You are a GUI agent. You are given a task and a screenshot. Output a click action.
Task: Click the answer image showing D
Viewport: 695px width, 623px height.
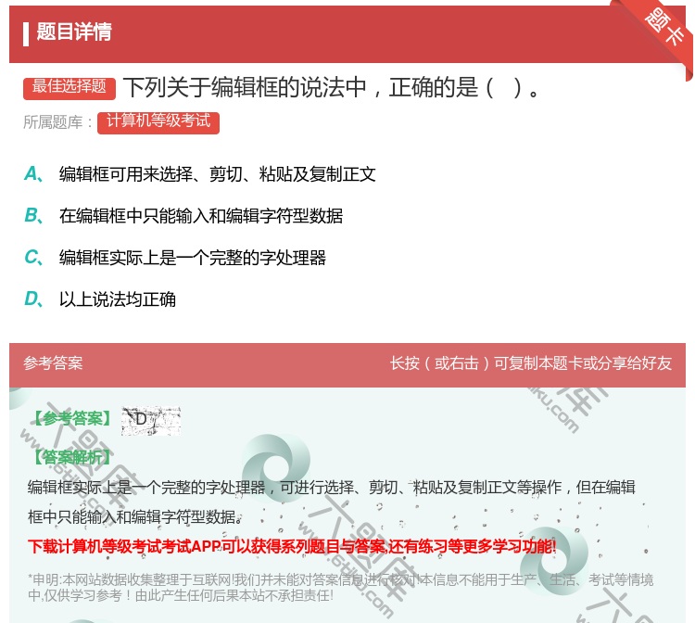(151, 420)
